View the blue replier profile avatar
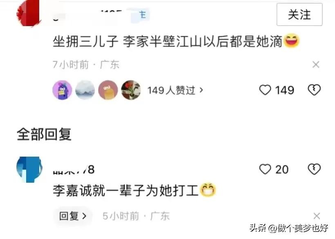The image size is (335, 239). [29, 170]
